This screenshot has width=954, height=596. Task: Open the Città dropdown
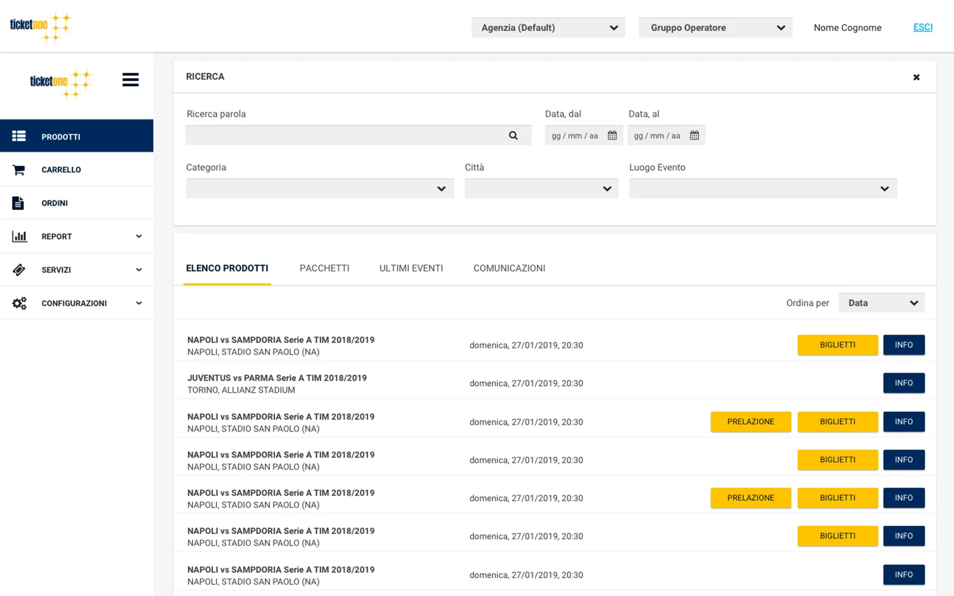[x=541, y=188]
